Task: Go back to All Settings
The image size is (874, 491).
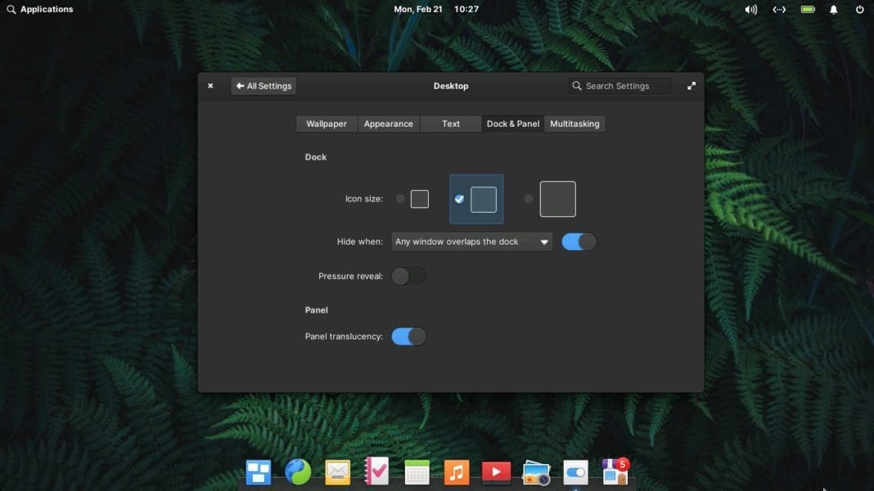Action: (x=263, y=85)
